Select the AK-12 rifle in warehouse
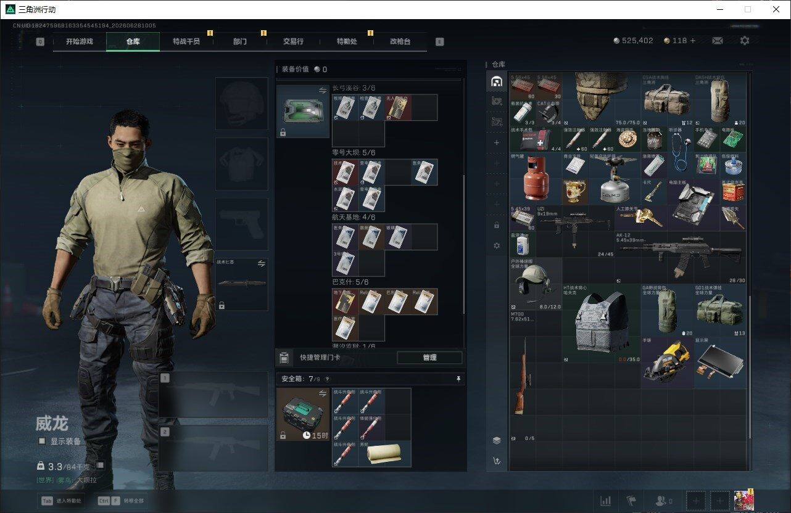 tap(681, 258)
